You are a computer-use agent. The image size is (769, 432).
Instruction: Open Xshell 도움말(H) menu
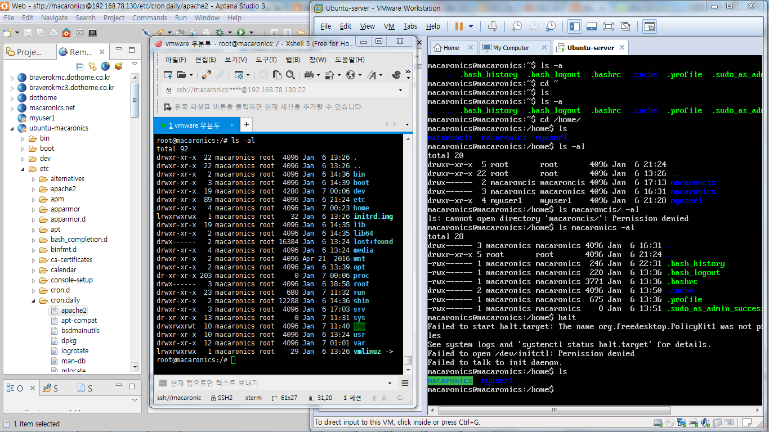(350, 60)
